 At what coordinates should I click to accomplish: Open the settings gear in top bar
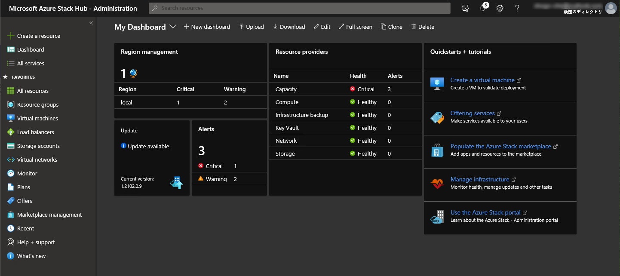500,8
